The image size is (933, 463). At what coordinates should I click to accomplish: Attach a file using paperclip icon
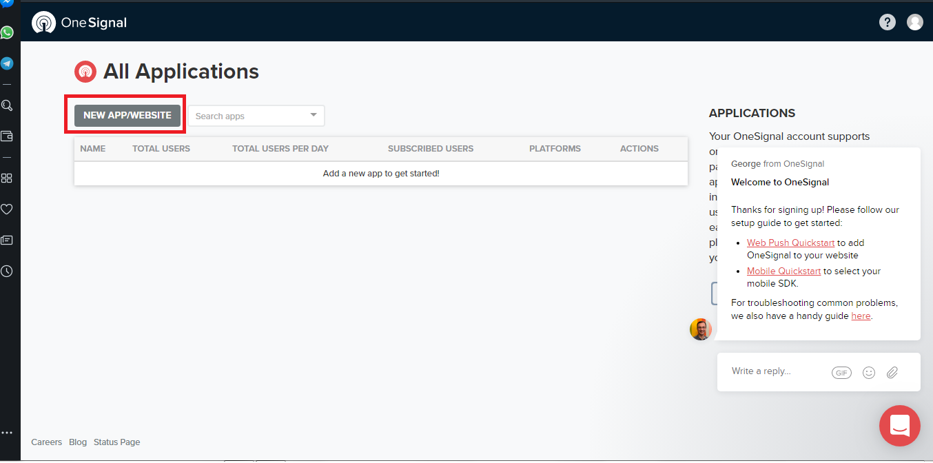[x=892, y=373]
